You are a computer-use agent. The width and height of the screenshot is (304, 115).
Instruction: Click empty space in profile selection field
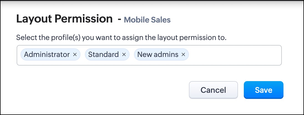(236, 55)
